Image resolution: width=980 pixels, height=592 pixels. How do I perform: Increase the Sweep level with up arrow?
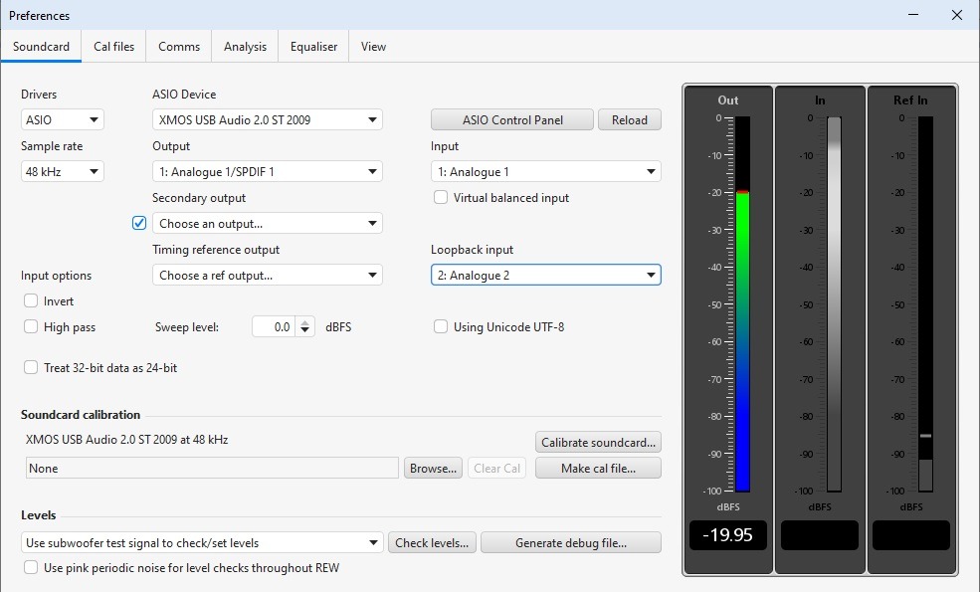tap(305, 322)
